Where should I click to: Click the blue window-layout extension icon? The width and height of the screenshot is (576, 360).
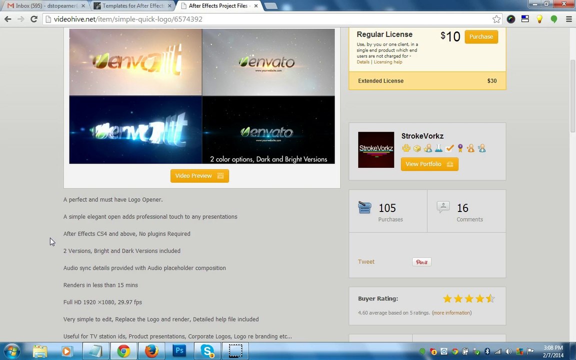pos(525,19)
